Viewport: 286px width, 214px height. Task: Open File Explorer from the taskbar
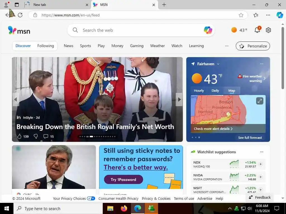[110, 208]
